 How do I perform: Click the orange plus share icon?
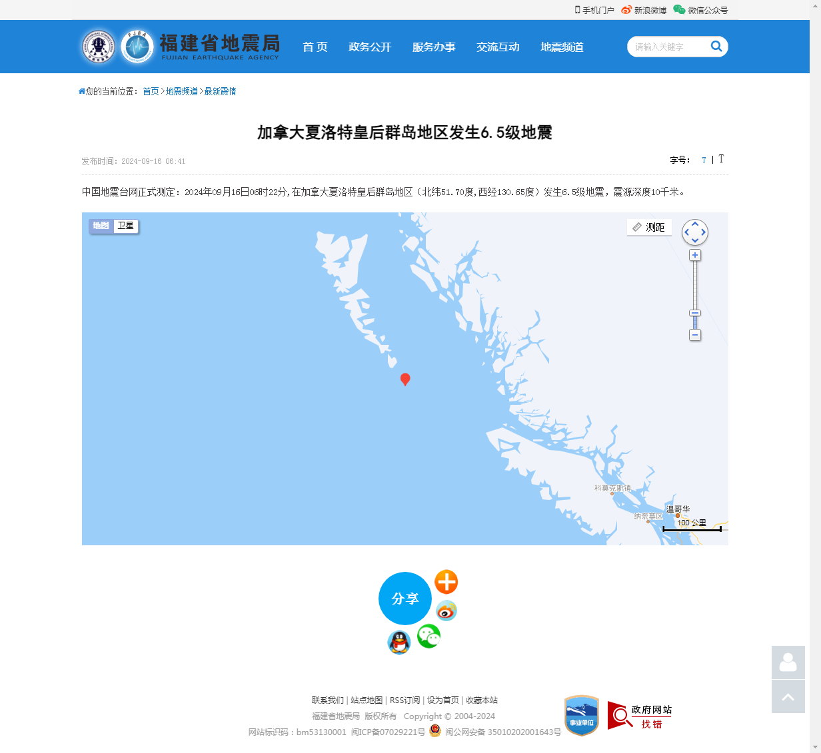pyautogui.click(x=446, y=582)
